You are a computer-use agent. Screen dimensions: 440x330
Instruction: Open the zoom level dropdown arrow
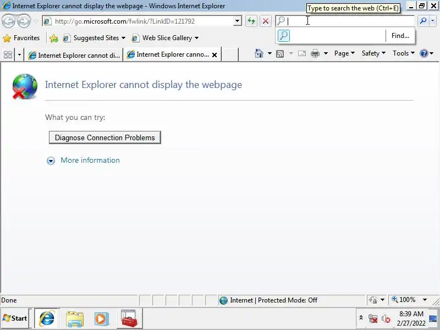click(x=425, y=300)
